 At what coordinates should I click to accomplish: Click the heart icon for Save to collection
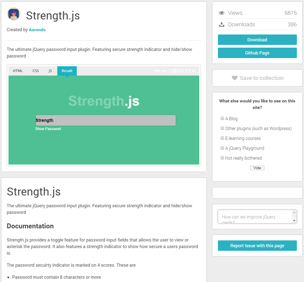tap(234, 78)
